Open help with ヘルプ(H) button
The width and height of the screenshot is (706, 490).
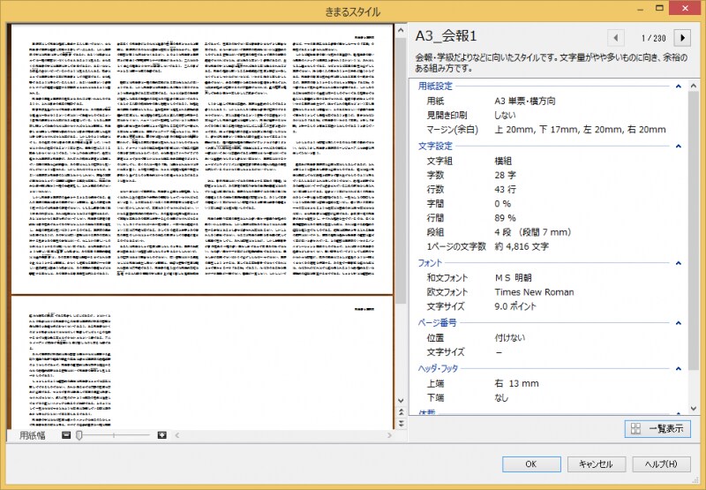point(661,464)
